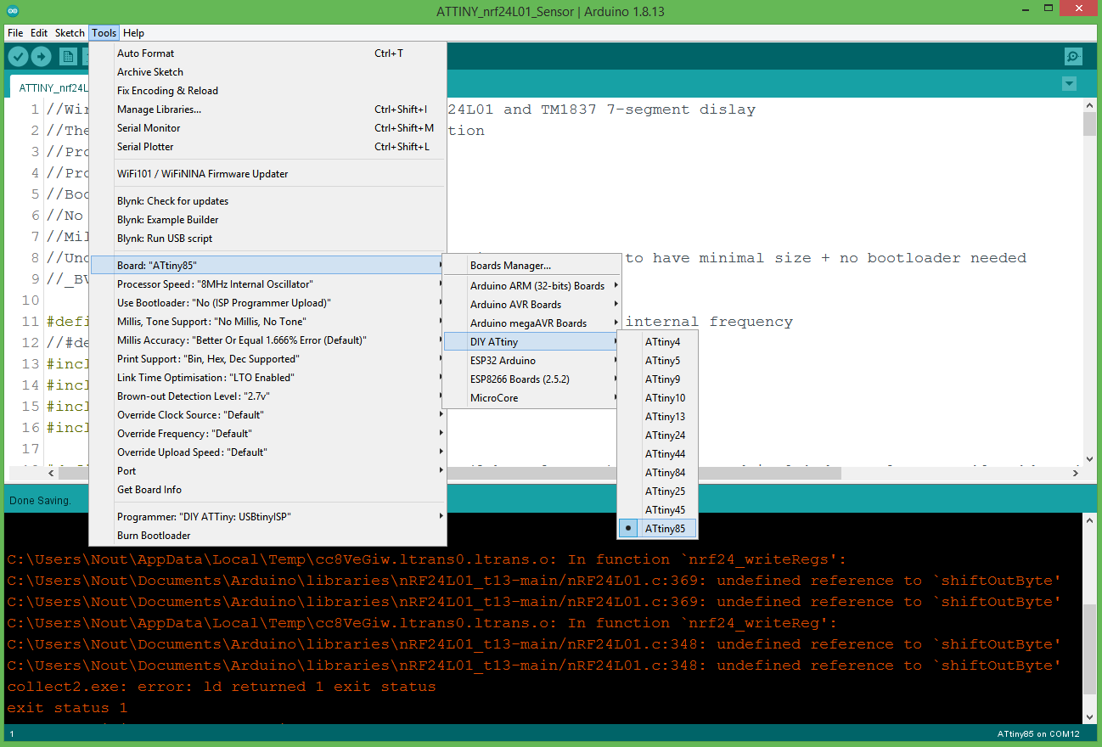The image size is (1102, 747).
Task: Click the Tools menu in menu bar
Action: (x=104, y=33)
